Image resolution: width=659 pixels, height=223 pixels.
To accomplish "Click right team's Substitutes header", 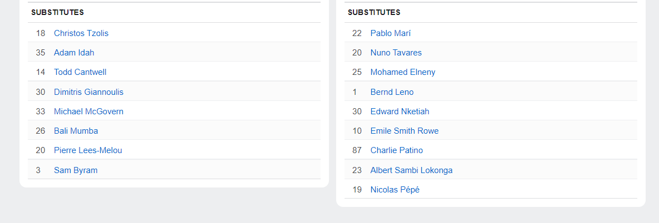I will (x=374, y=12).
